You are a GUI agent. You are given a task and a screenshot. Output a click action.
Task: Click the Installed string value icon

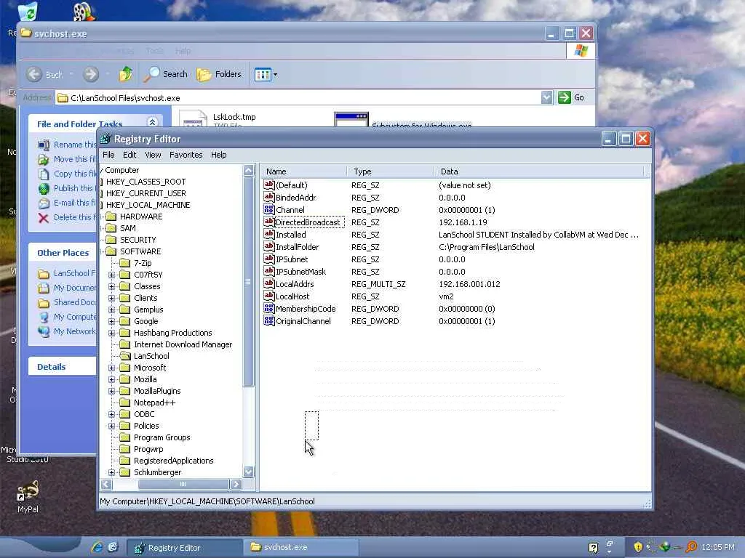click(269, 235)
